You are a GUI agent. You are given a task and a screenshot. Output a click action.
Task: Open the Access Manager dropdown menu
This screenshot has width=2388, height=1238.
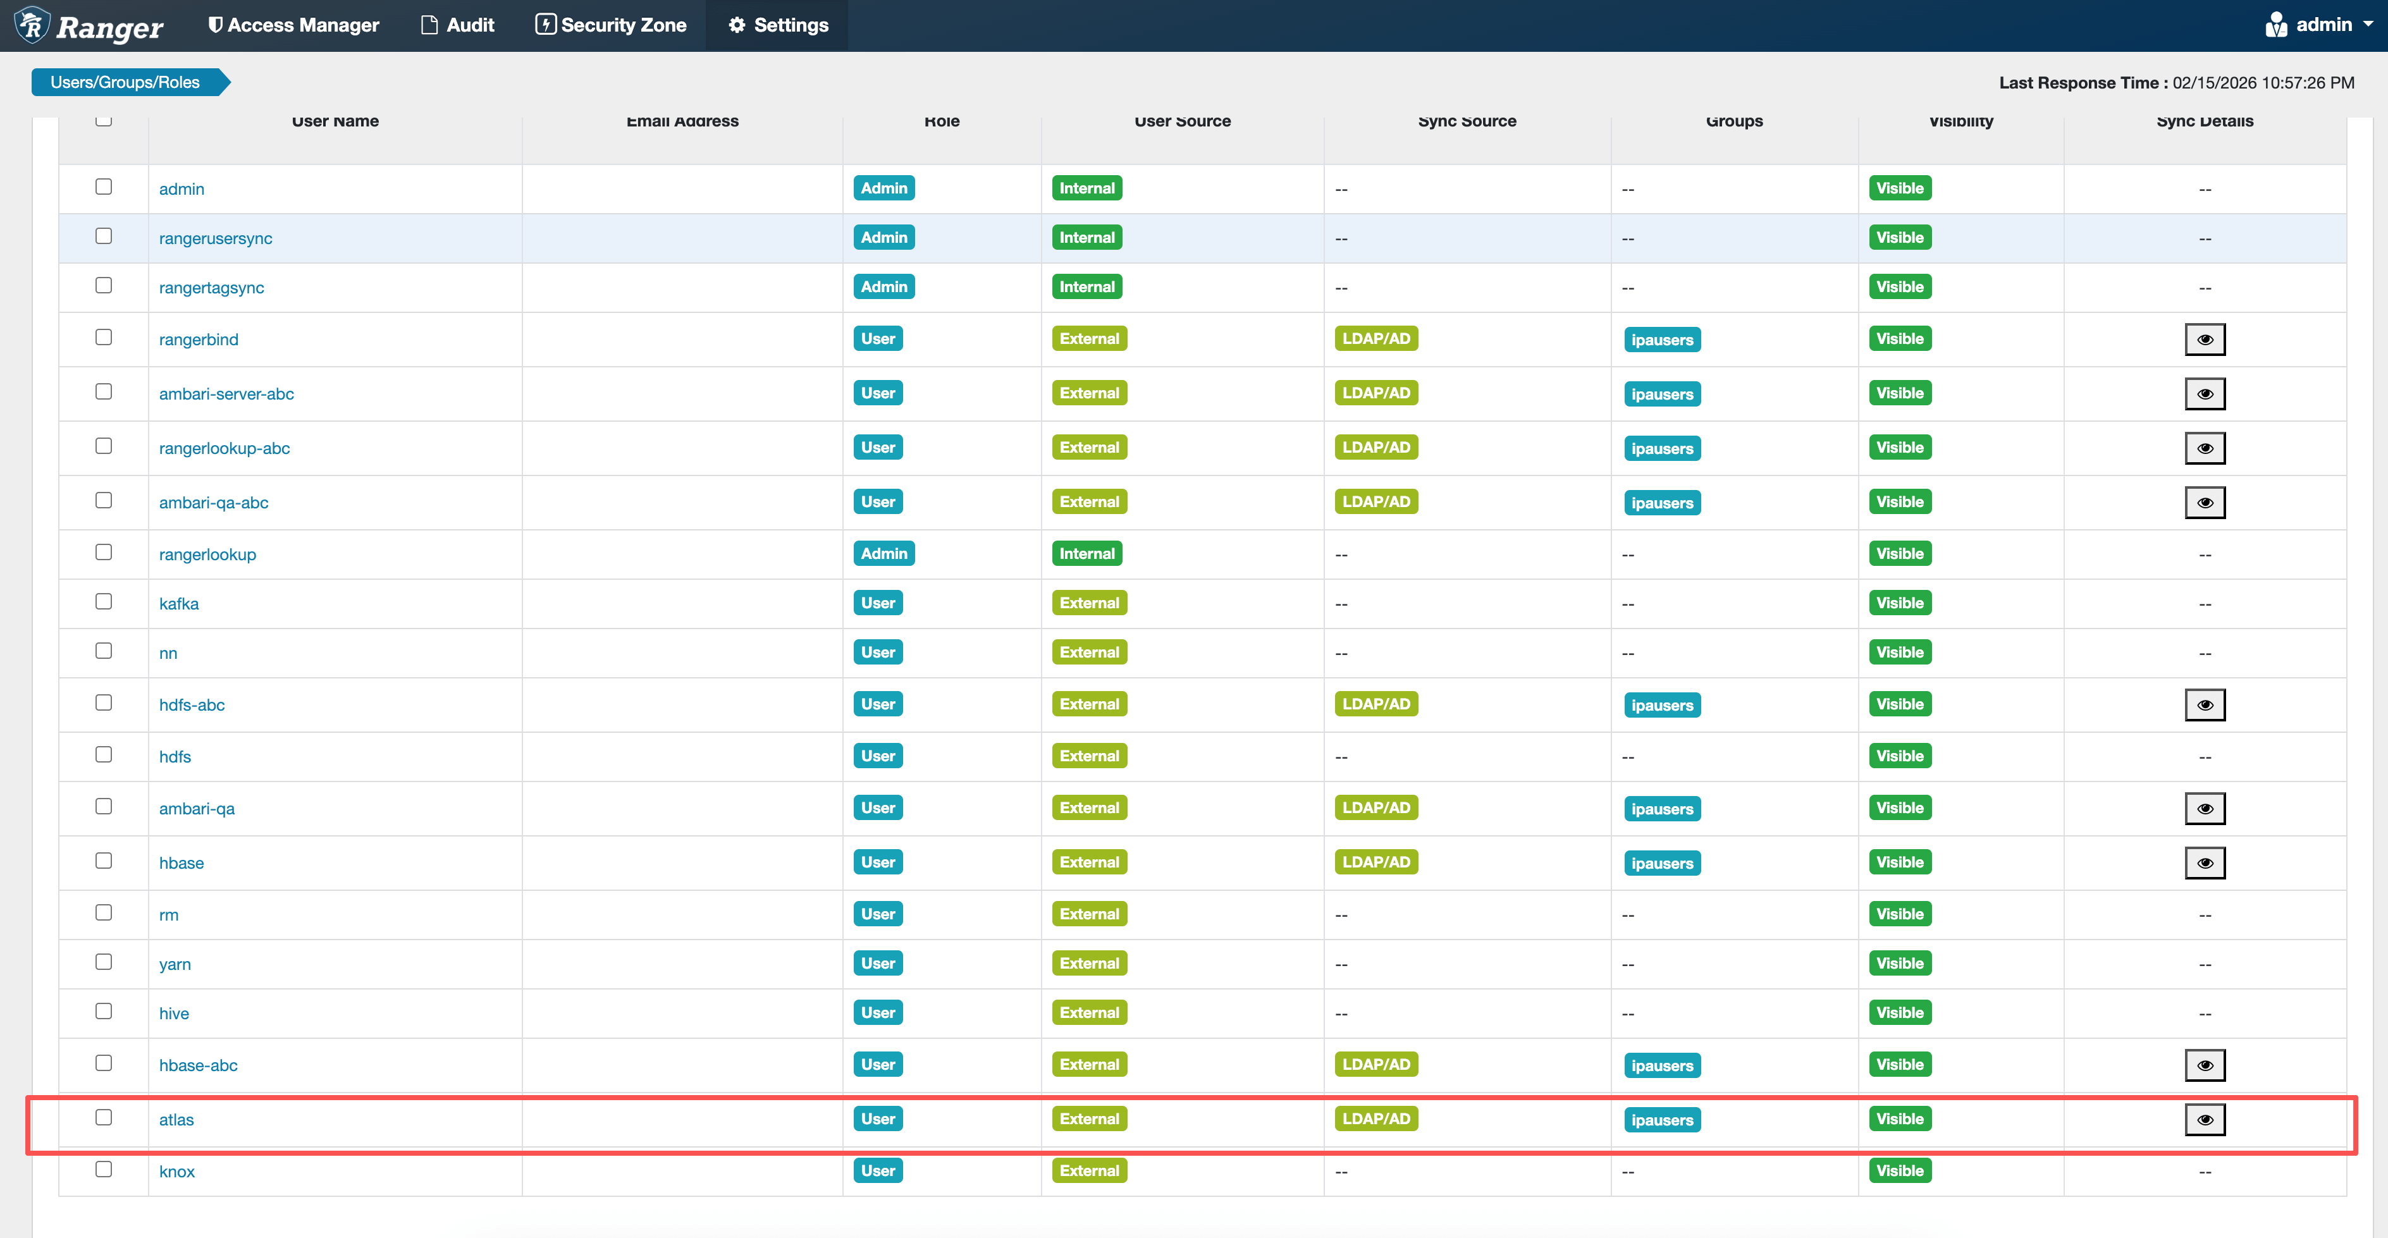(x=293, y=25)
